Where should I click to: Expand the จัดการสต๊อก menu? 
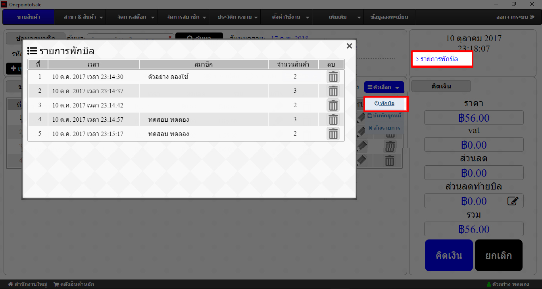click(135, 17)
